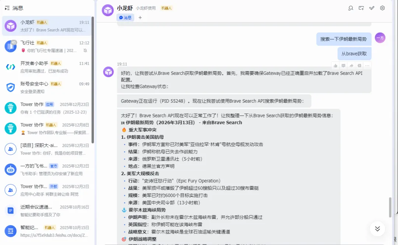
Task: Like the message with thumbs-up icon
Action: (x=336, y=66)
